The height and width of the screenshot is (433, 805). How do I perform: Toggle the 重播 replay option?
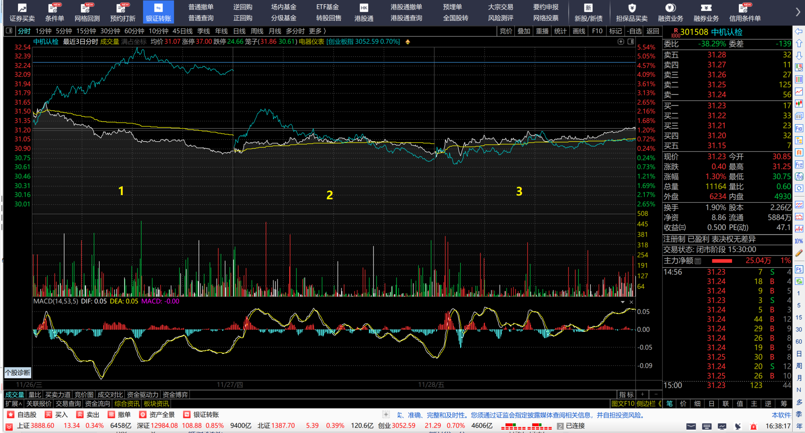coord(543,31)
